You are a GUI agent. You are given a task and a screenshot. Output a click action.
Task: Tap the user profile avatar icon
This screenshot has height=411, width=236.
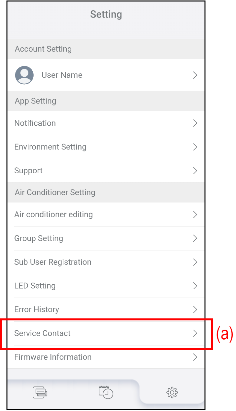(x=24, y=75)
